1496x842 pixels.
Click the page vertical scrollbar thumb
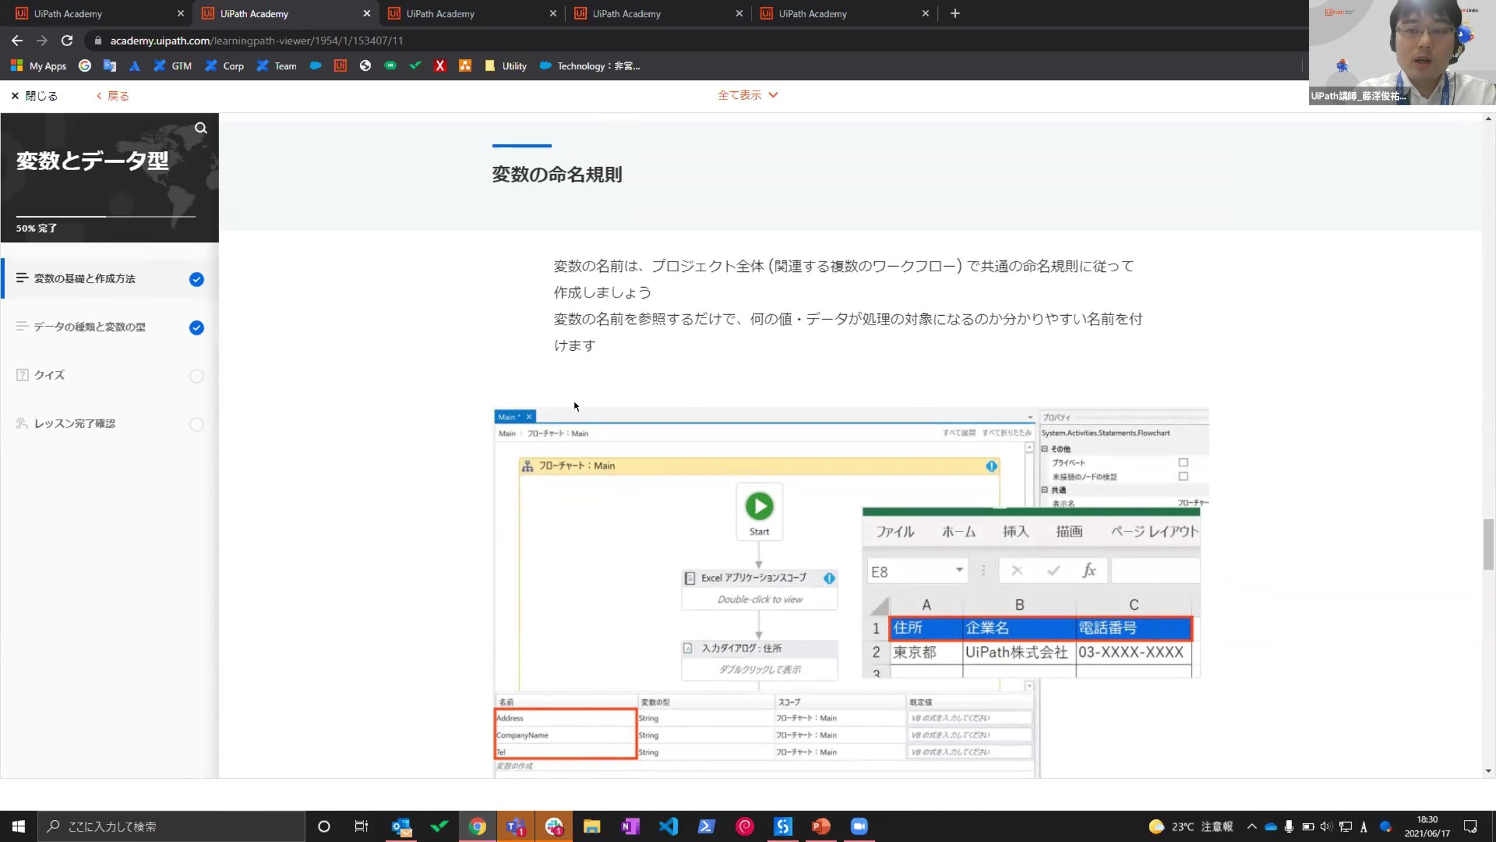[x=1488, y=544]
